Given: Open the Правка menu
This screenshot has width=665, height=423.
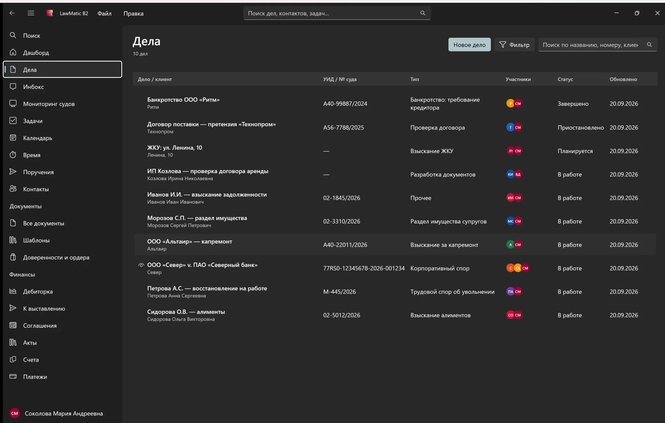Looking at the screenshot, I should (x=133, y=14).
